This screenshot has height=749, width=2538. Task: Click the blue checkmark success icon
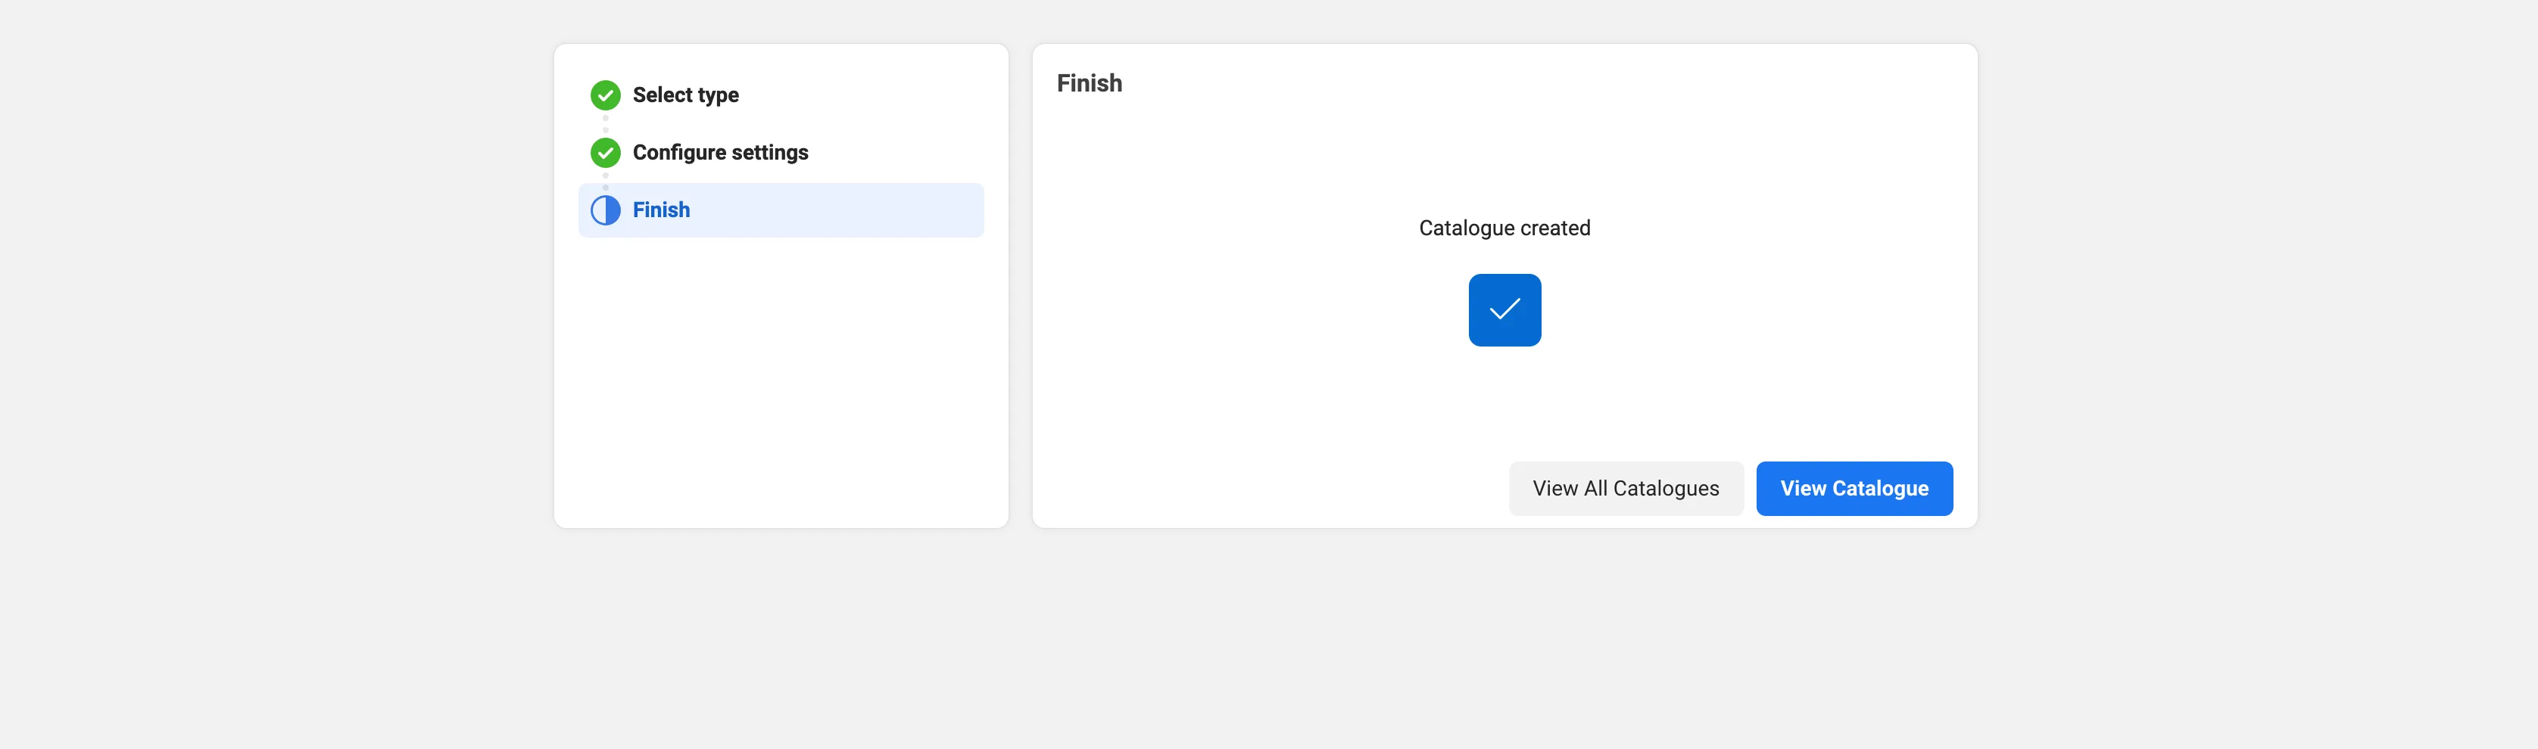click(1504, 310)
